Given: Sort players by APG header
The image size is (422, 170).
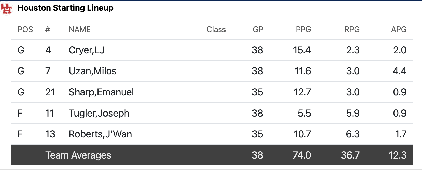Looking at the screenshot, I should (399, 30).
